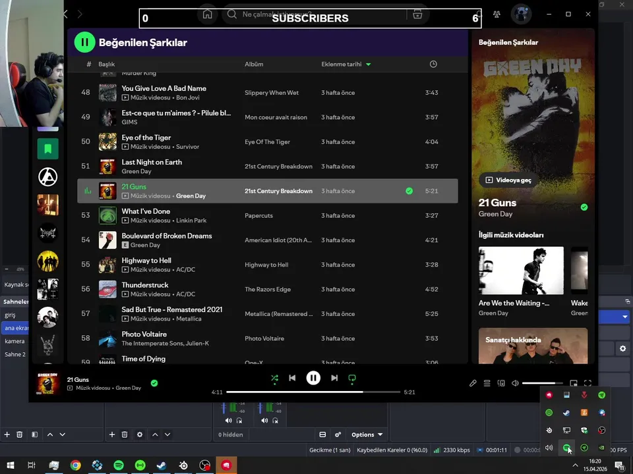Viewport: 633px width, 474px height.
Task: Skip to the previous track
Action: (x=292, y=378)
